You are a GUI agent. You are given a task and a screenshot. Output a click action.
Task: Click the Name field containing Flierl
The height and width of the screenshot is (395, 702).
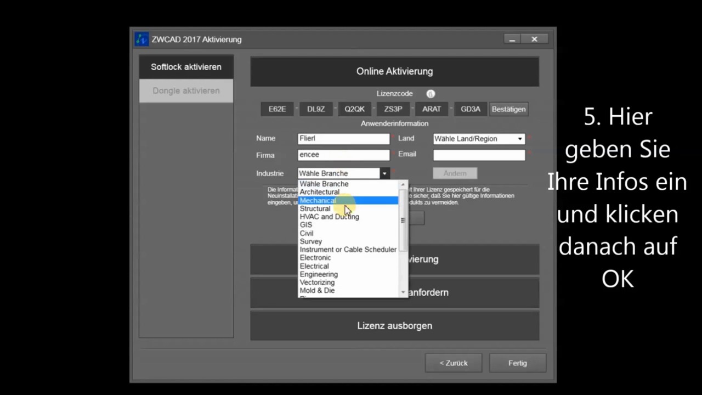pyautogui.click(x=344, y=139)
